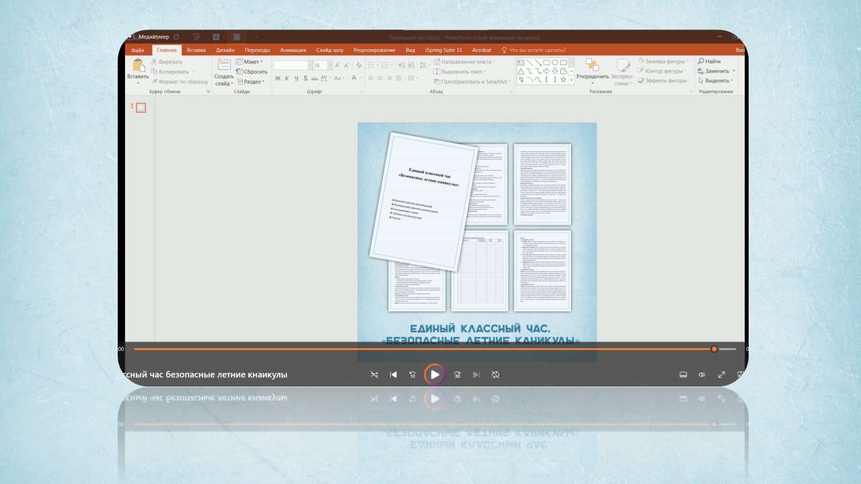
Task: Click the increase font size icon
Action: coord(338,65)
